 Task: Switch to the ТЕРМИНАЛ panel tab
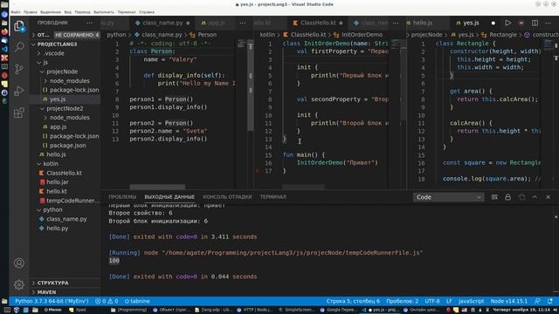coord(273,197)
